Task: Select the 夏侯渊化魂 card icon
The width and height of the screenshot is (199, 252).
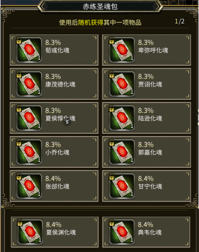Action: tap(30, 232)
